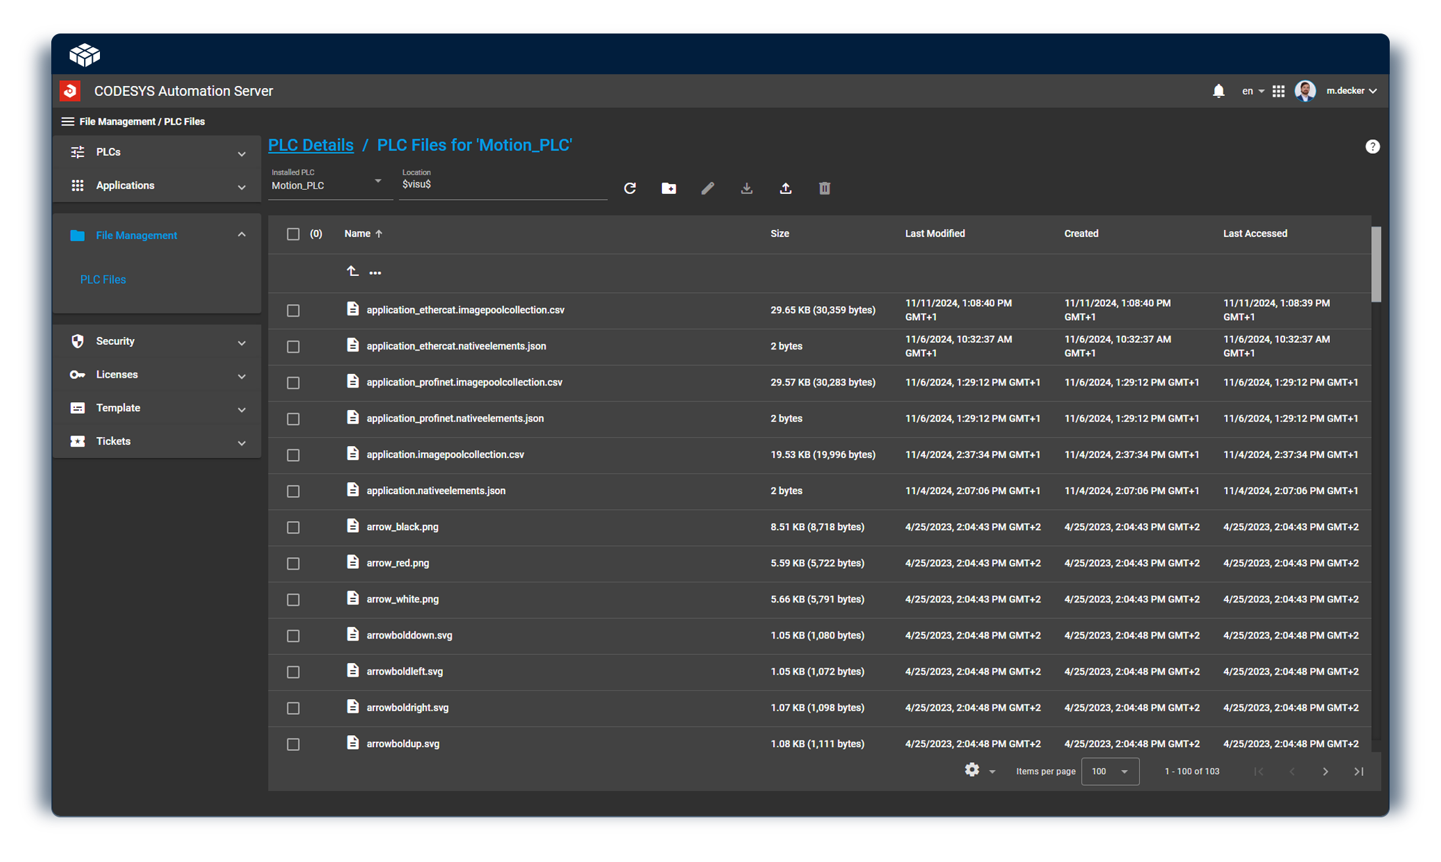Upload a file to the PLC
Viewport: 1441px width, 862px height.
(786, 189)
